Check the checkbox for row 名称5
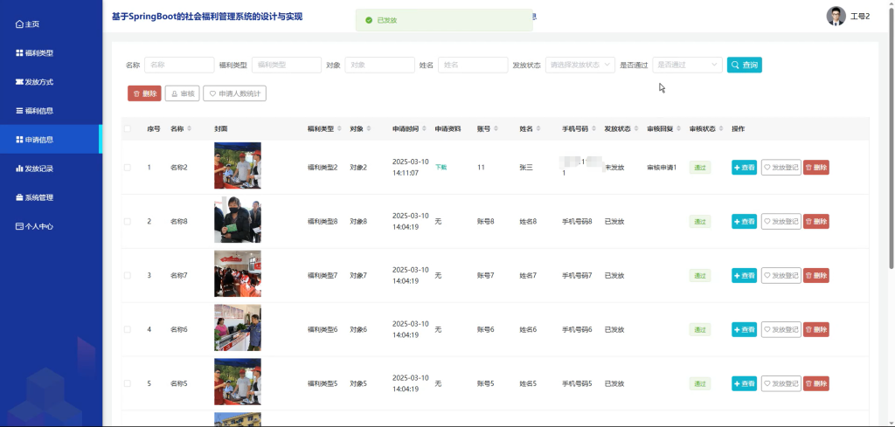This screenshot has height=427, width=895. 128,383
